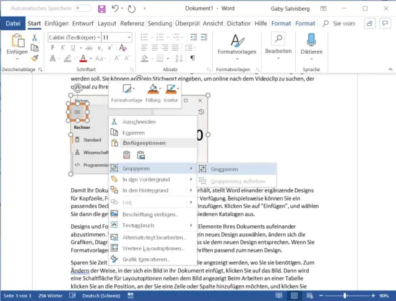The height and width of the screenshot is (301, 396).
Task: Click the save floppy disk icon
Action: (x=102, y=9)
